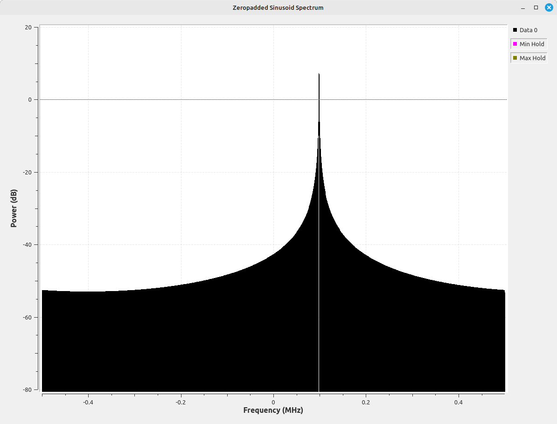Click the magenta Min Hold color square

pos(515,44)
